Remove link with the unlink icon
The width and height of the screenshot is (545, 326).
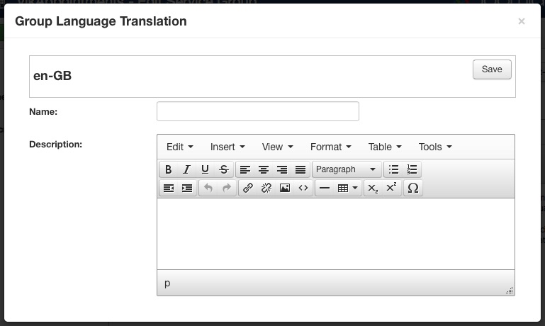pyautogui.click(x=266, y=188)
